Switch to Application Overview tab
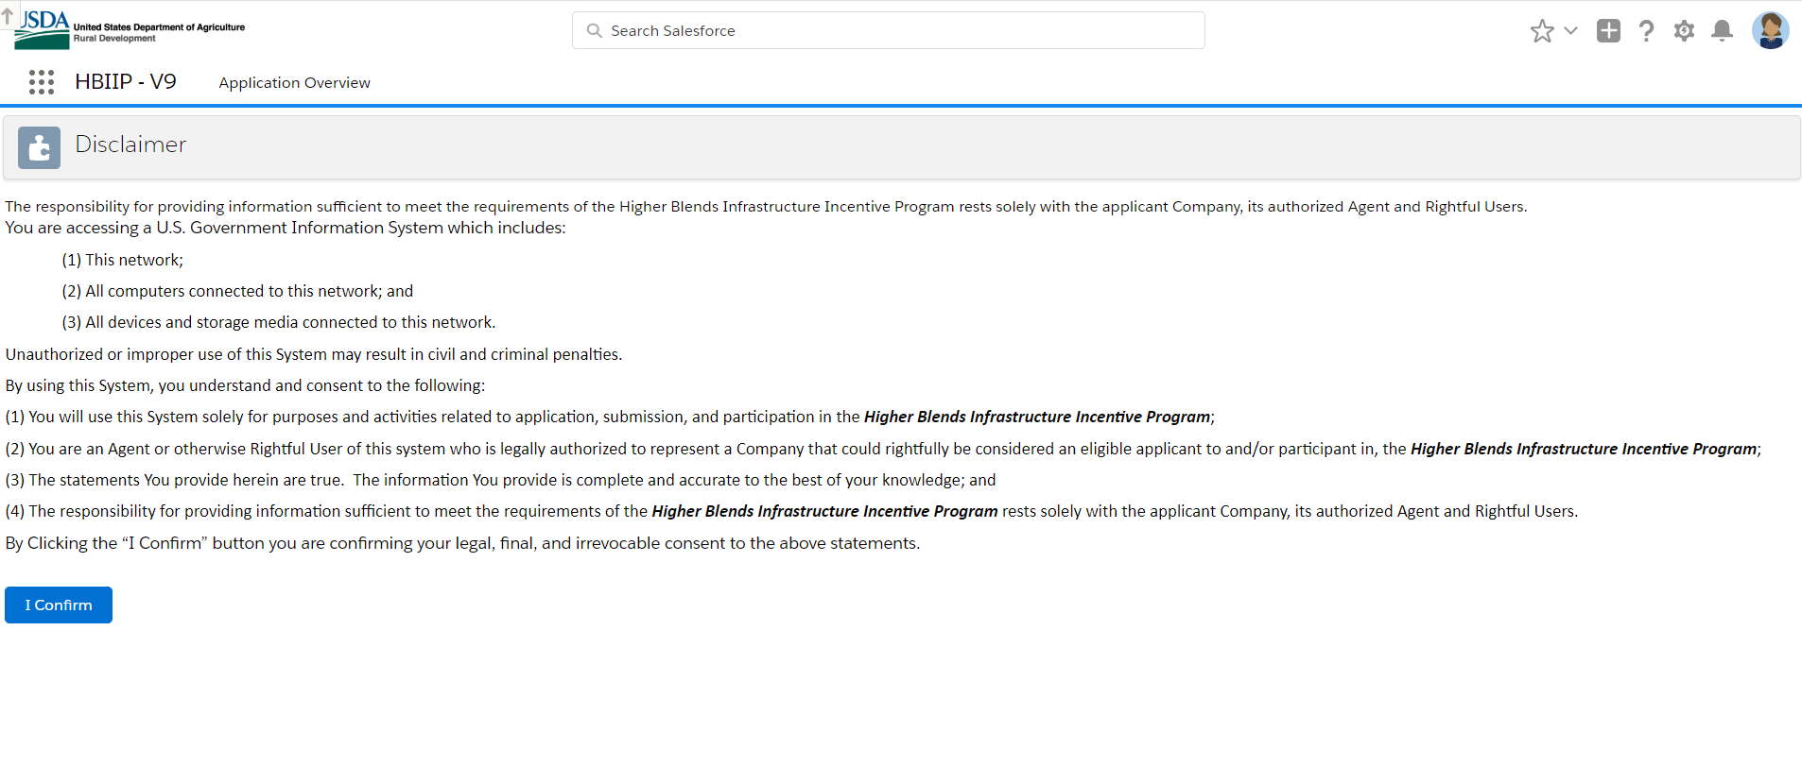The image size is (1802, 767). coord(294,83)
